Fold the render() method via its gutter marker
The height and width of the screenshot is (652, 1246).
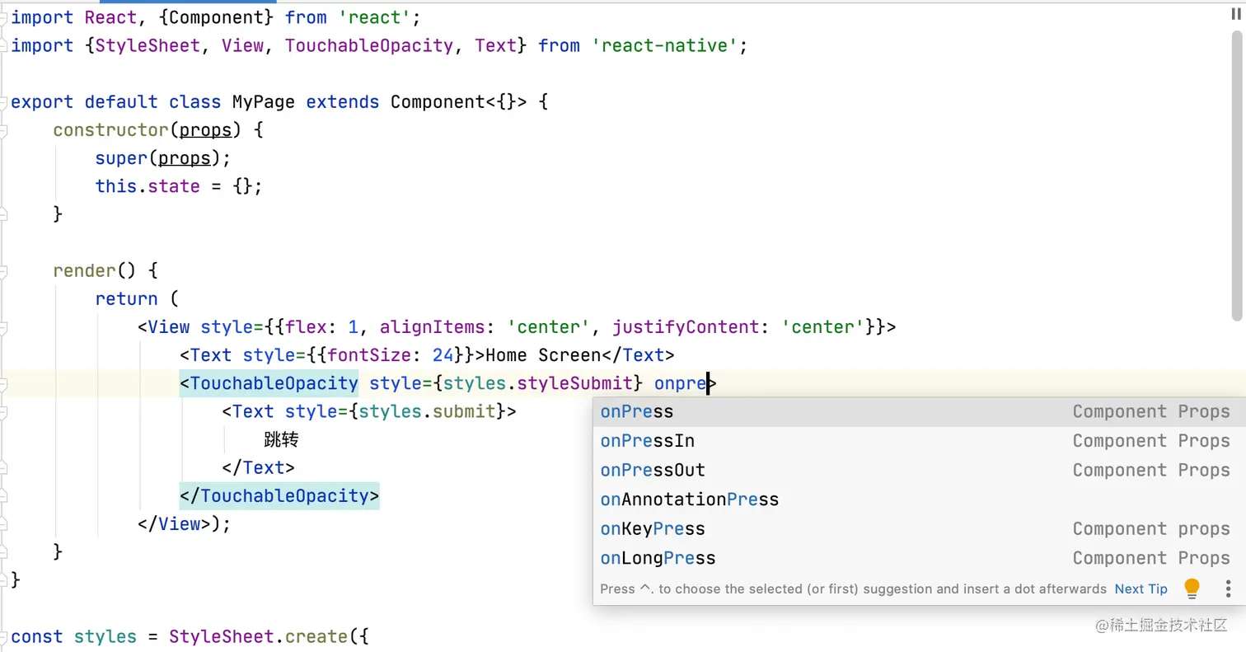4,271
